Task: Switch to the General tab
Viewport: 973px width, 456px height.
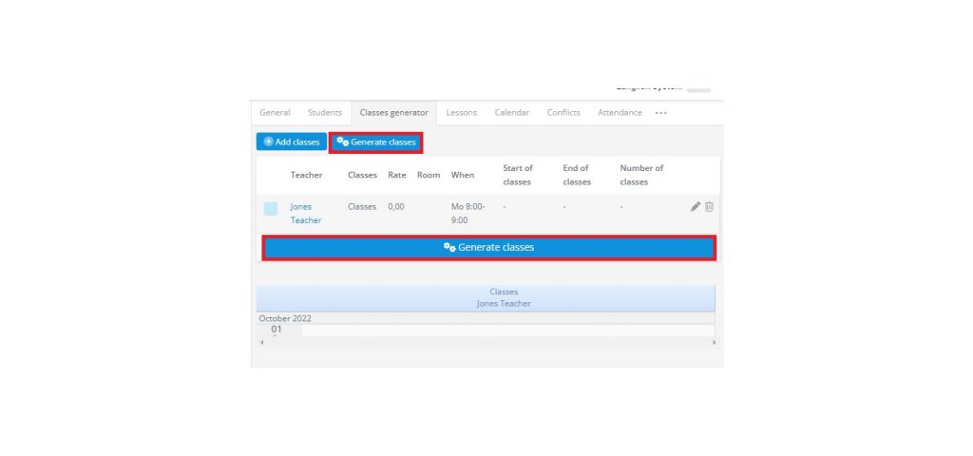Action: (275, 113)
